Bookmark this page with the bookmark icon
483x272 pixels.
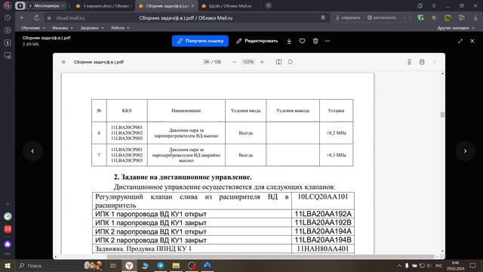pyautogui.click(x=323, y=18)
